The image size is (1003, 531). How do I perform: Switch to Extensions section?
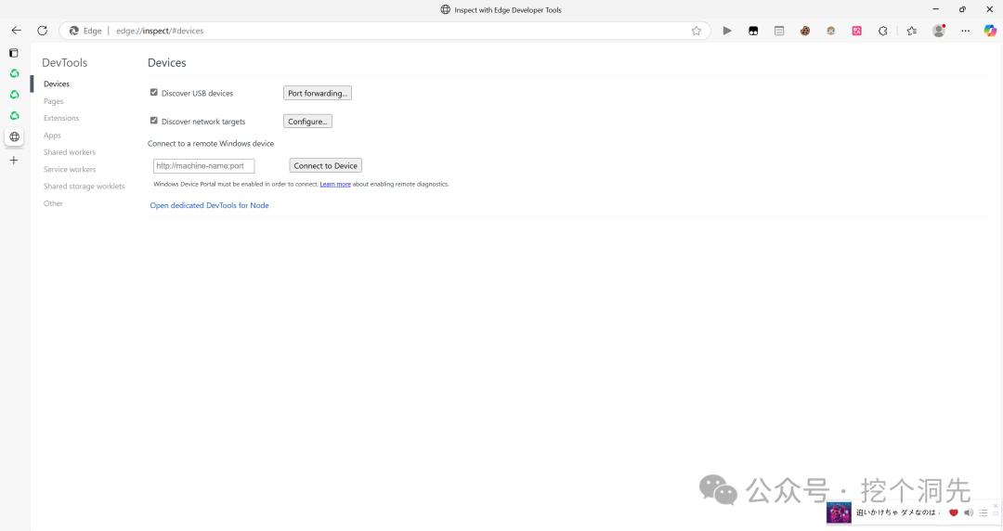(61, 118)
